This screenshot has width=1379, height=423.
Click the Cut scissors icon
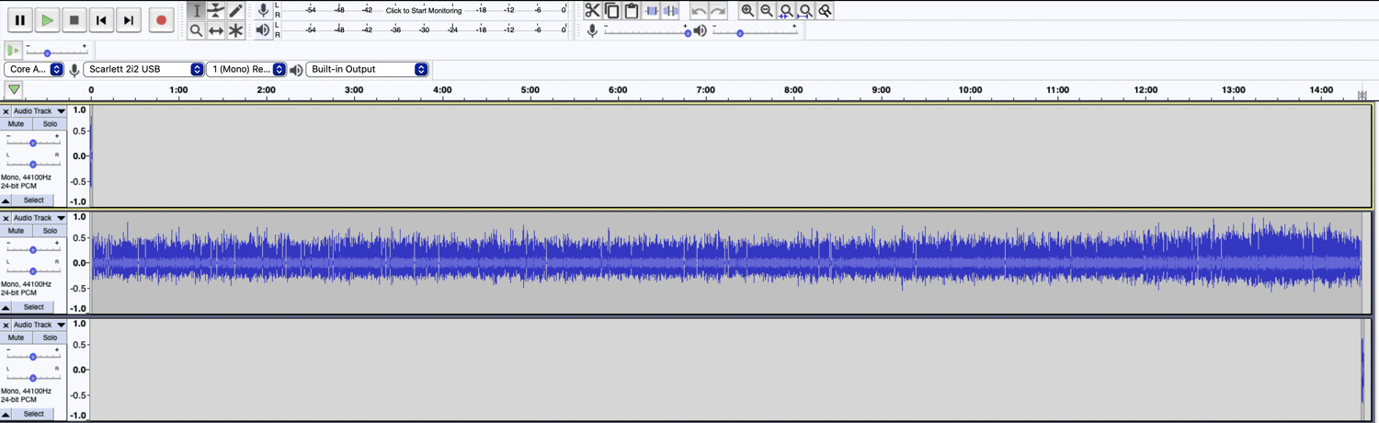[592, 11]
